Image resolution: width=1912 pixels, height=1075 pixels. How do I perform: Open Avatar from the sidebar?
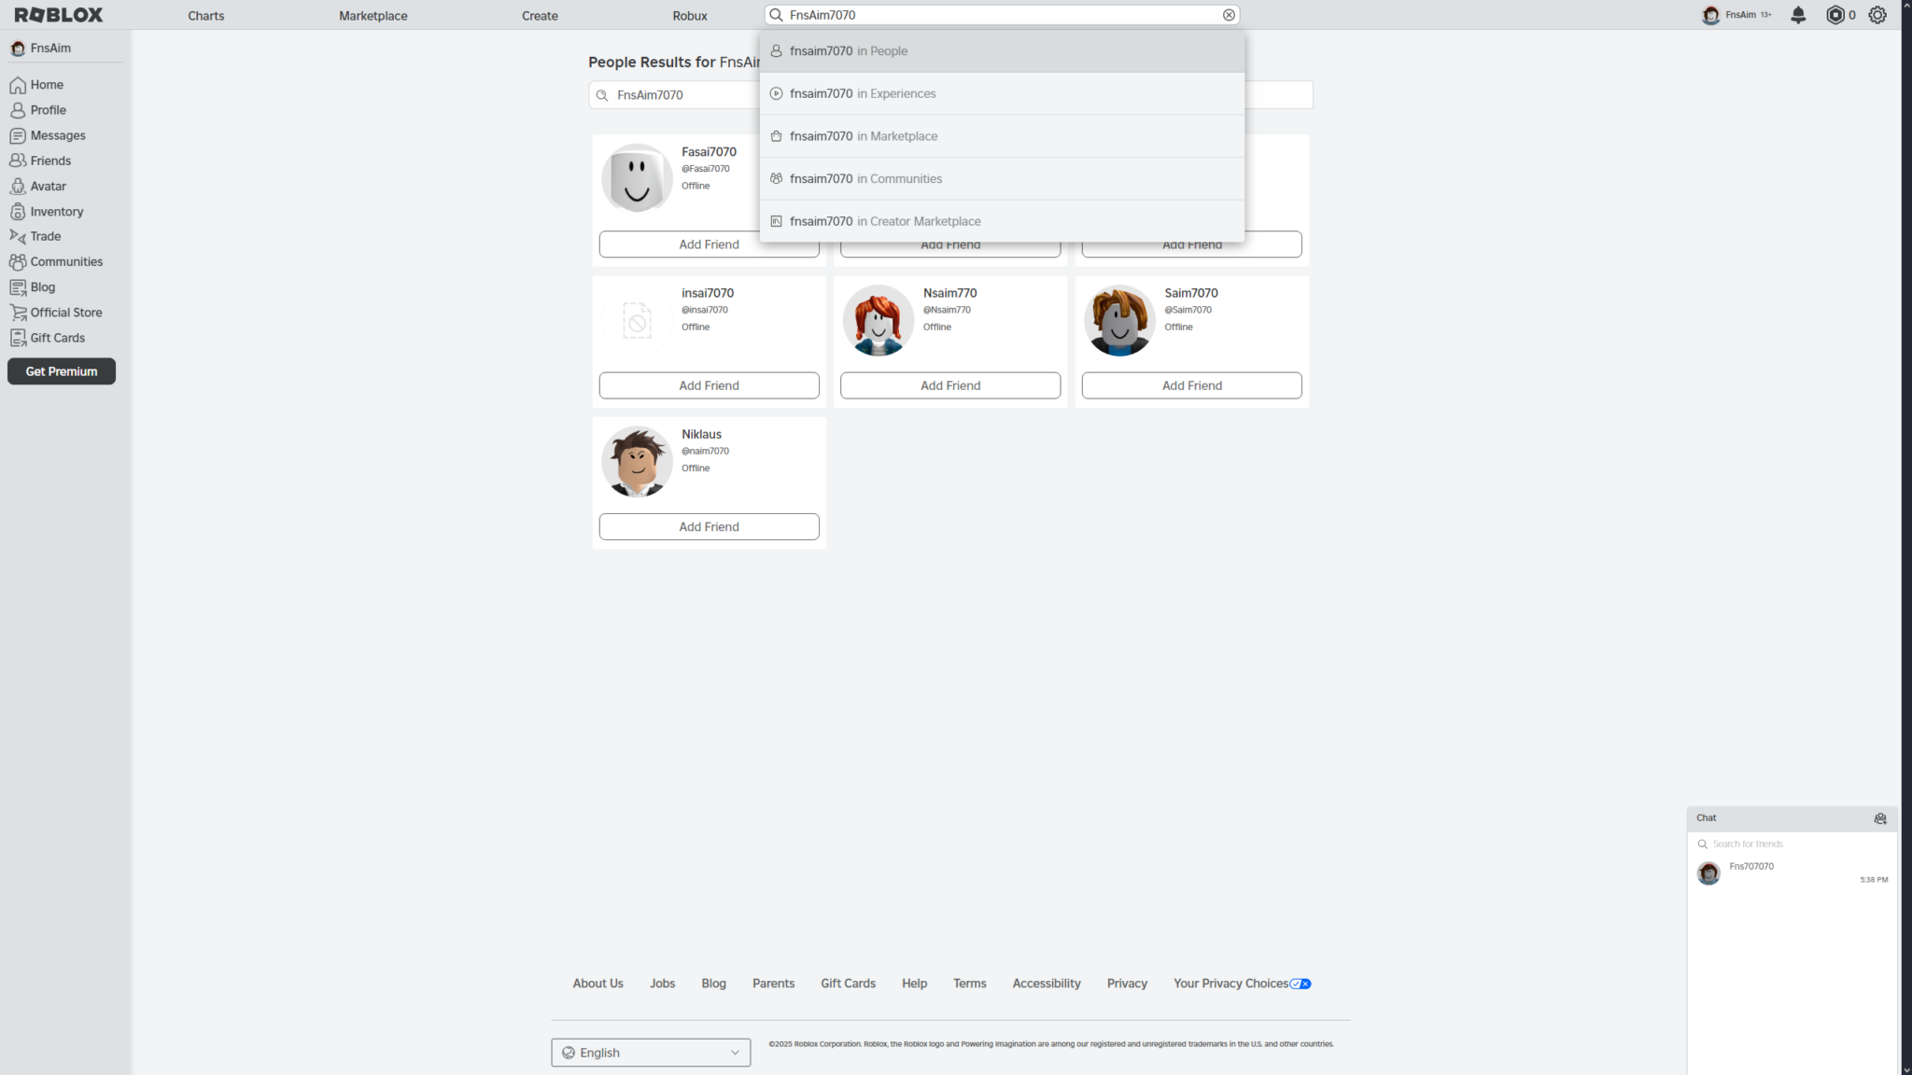pyautogui.click(x=48, y=187)
